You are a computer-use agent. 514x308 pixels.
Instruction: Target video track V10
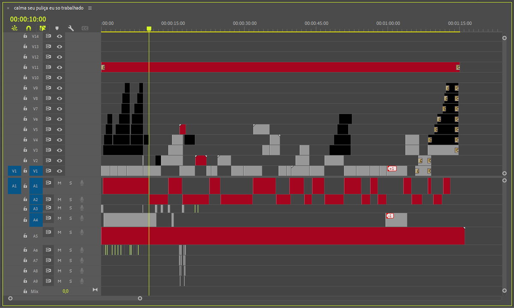click(36, 78)
